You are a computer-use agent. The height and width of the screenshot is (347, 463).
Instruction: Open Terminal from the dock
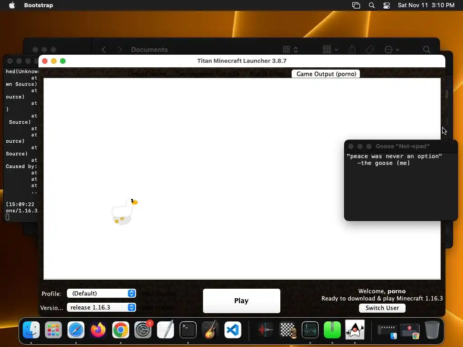coord(188,329)
